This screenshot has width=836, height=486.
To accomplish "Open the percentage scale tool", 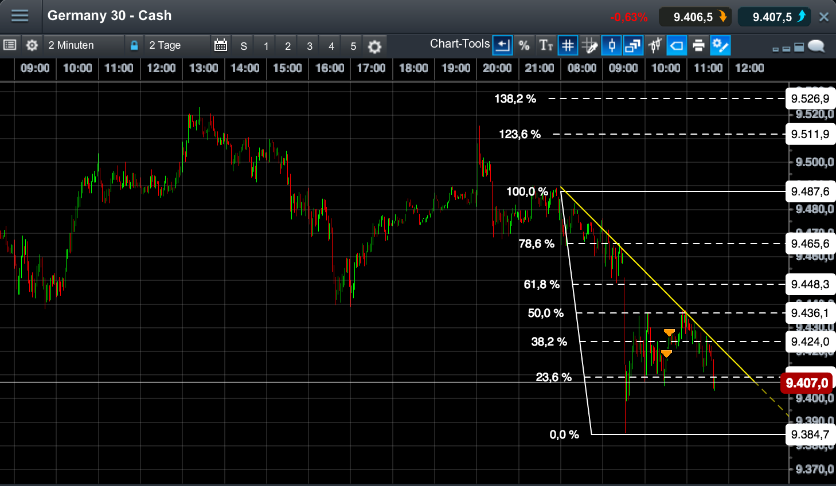I will [524, 45].
